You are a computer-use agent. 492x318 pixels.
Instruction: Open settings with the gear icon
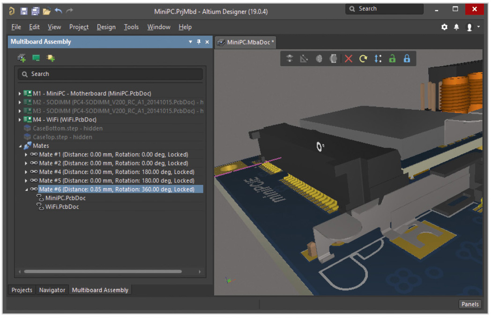tap(444, 27)
